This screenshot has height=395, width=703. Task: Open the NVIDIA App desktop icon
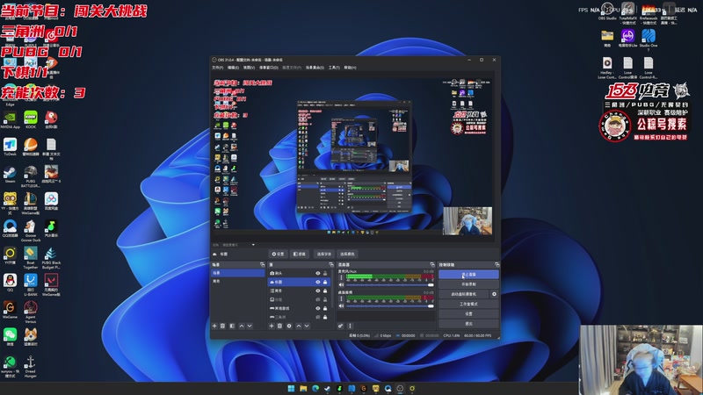(10, 120)
